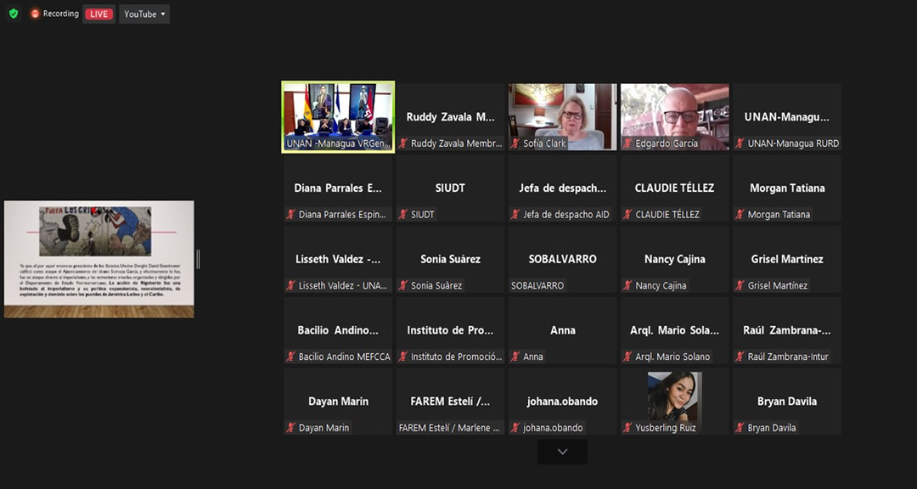
Task: Click Sofía Clark's muted microphone icon
Action: coord(515,143)
